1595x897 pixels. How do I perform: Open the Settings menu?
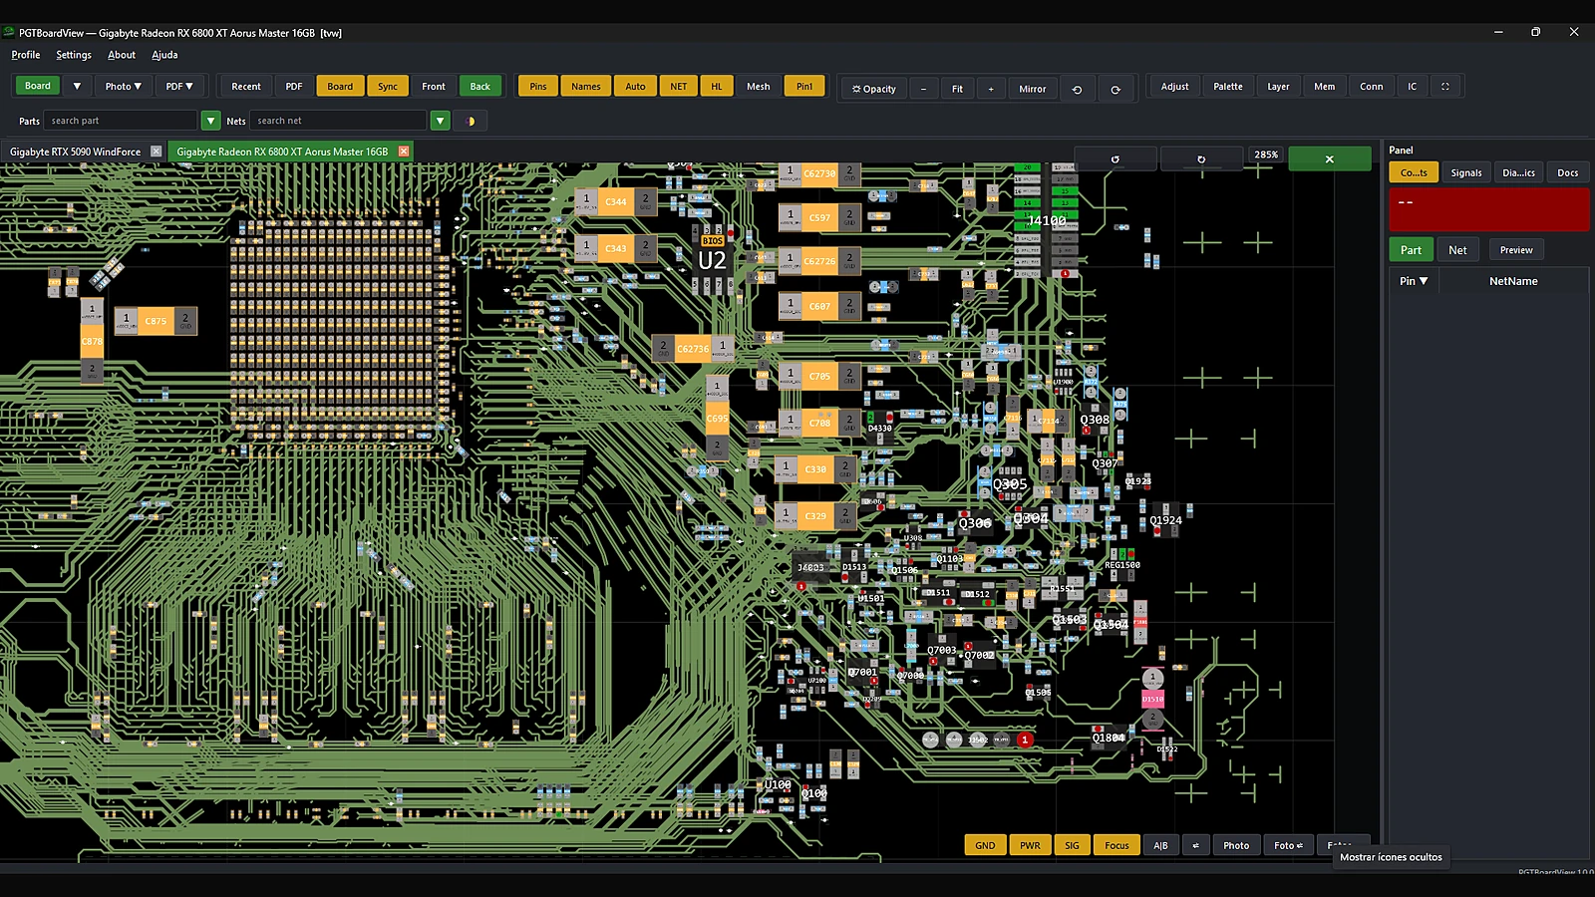[74, 55]
